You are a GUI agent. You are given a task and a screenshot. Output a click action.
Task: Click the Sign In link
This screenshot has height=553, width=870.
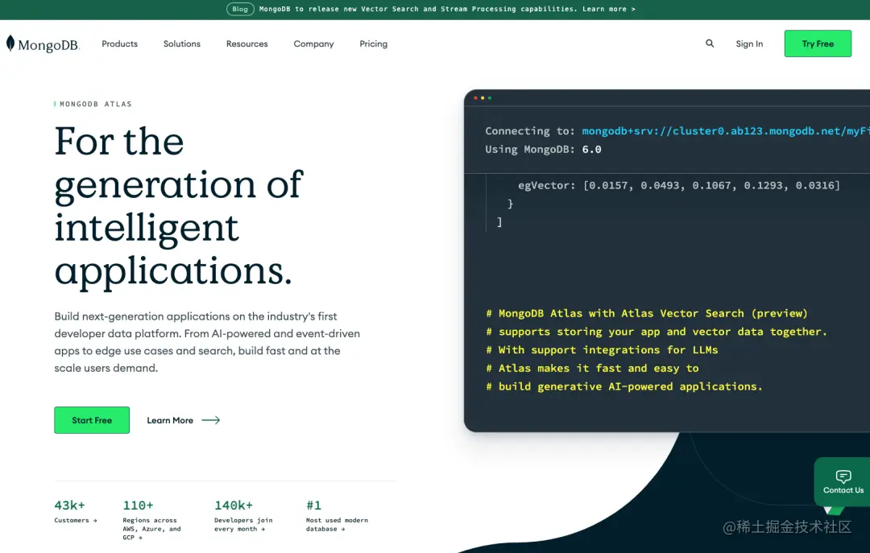click(749, 43)
